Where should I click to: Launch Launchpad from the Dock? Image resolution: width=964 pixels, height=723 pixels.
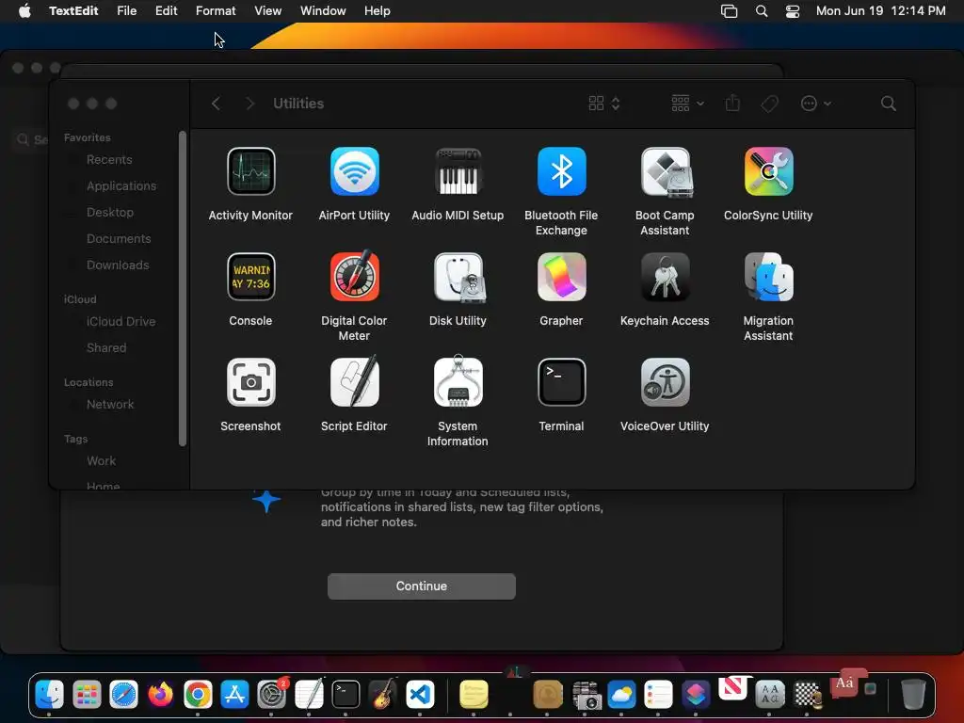(87, 695)
